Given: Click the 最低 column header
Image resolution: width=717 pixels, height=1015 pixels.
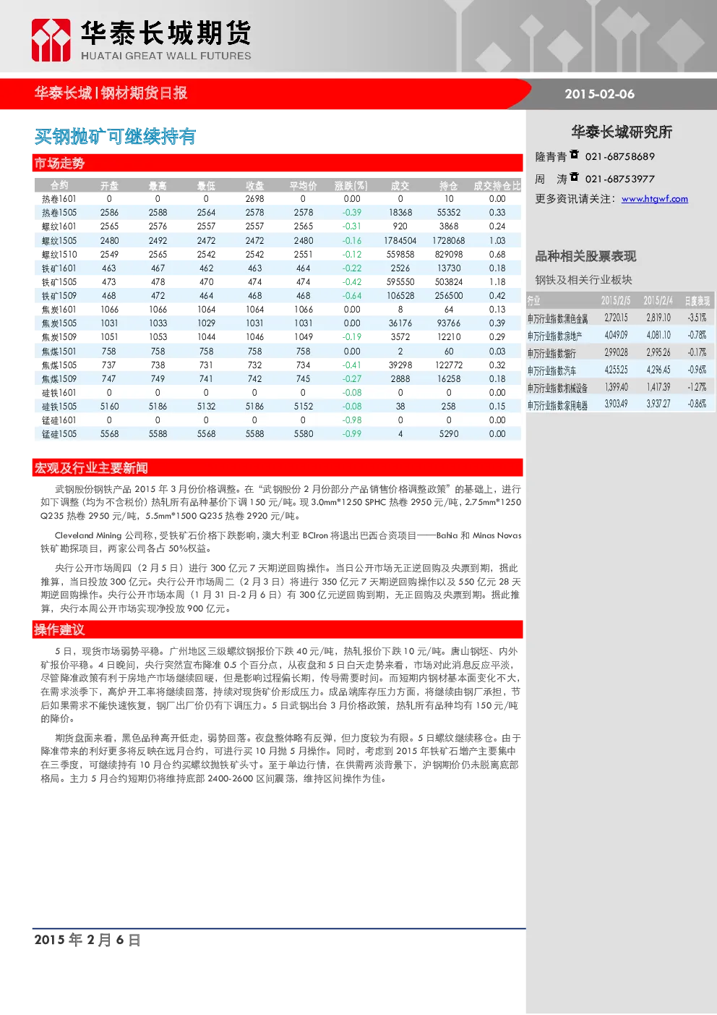Looking at the screenshot, I should pos(206,186).
